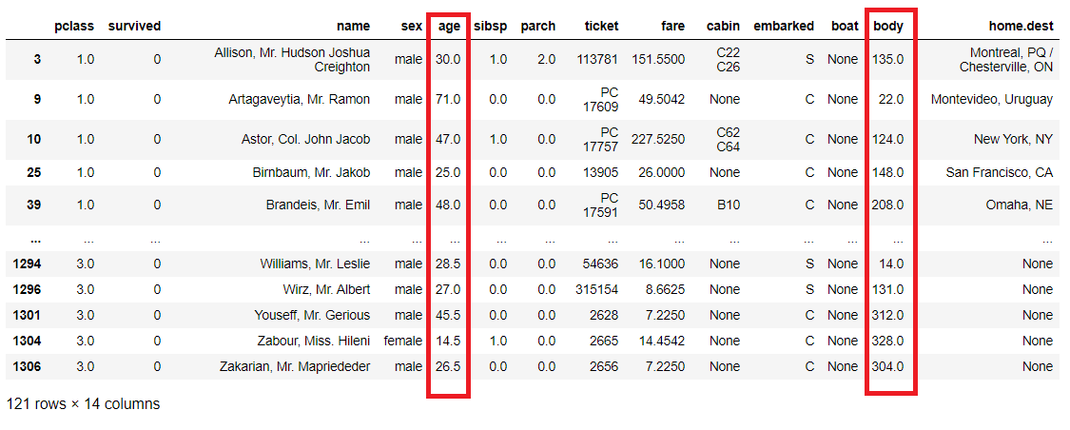1070x430 pixels.
Task: Select the 'pclass' column header
Action: [x=75, y=26]
